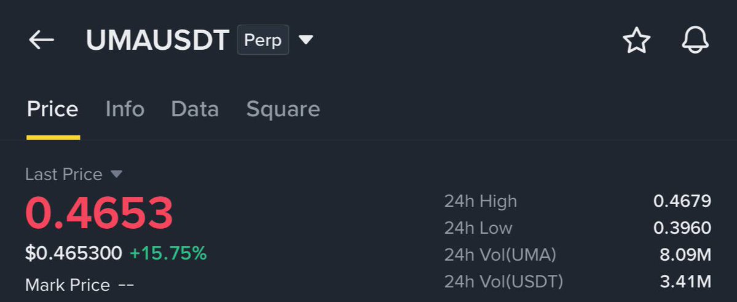The width and height of the screenshot is (737, 302).
Task: Go back using the left arrow
Action: click(41, 40)
